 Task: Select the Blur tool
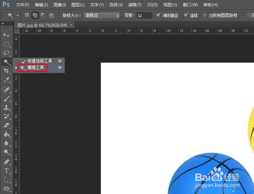(6, 143)
